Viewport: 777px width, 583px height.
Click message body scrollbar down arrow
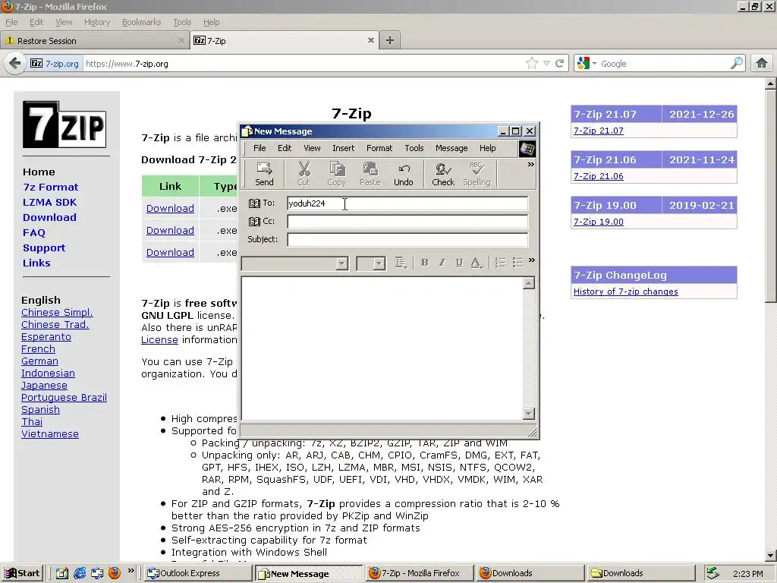tap(529, 414)
